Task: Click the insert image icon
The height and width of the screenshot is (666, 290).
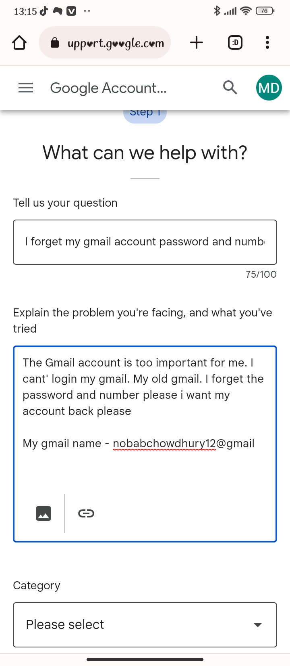Action: (43, 513)
